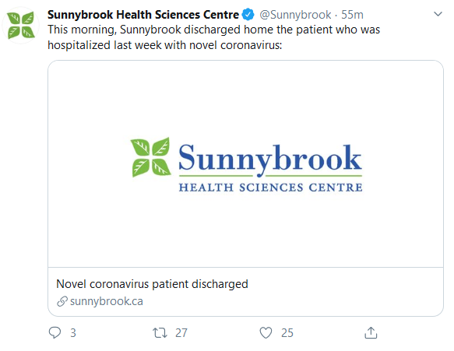The image size is (454, 351).
Task: Click the link chain icon beside sunnybrook.ca
Action: coord(62,301)
